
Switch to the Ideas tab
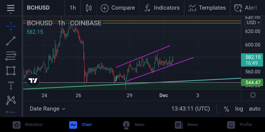(134, 125)
